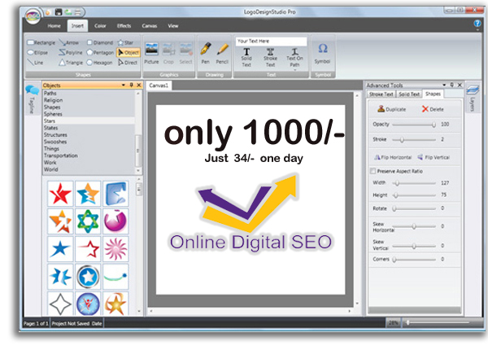Pin the Advanced Tools panel
488x346 pixels.
(452, 85)
